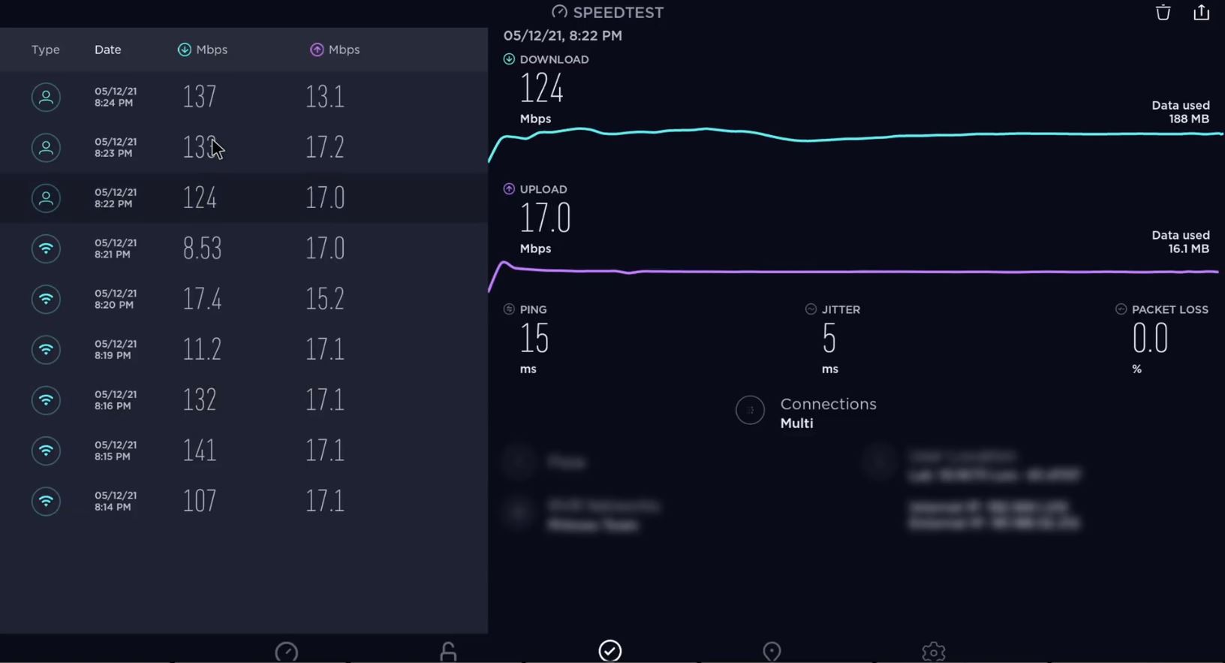Open the result with download 141

click(244, 451)
